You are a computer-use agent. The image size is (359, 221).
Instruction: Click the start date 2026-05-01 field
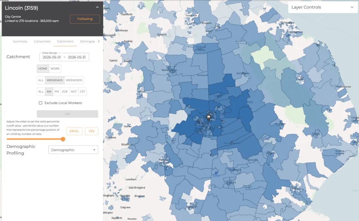click(x=52, y=57)
